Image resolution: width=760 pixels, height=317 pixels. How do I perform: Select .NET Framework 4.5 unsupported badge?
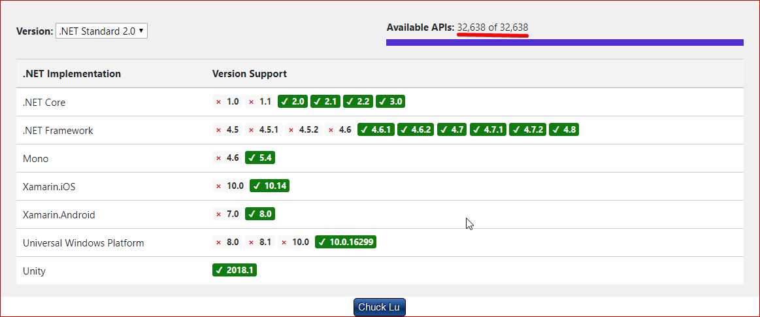[227, 130]
